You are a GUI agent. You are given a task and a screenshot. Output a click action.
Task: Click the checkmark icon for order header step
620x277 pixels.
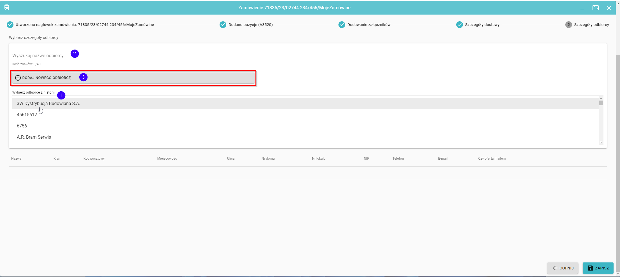click(10, 25)
